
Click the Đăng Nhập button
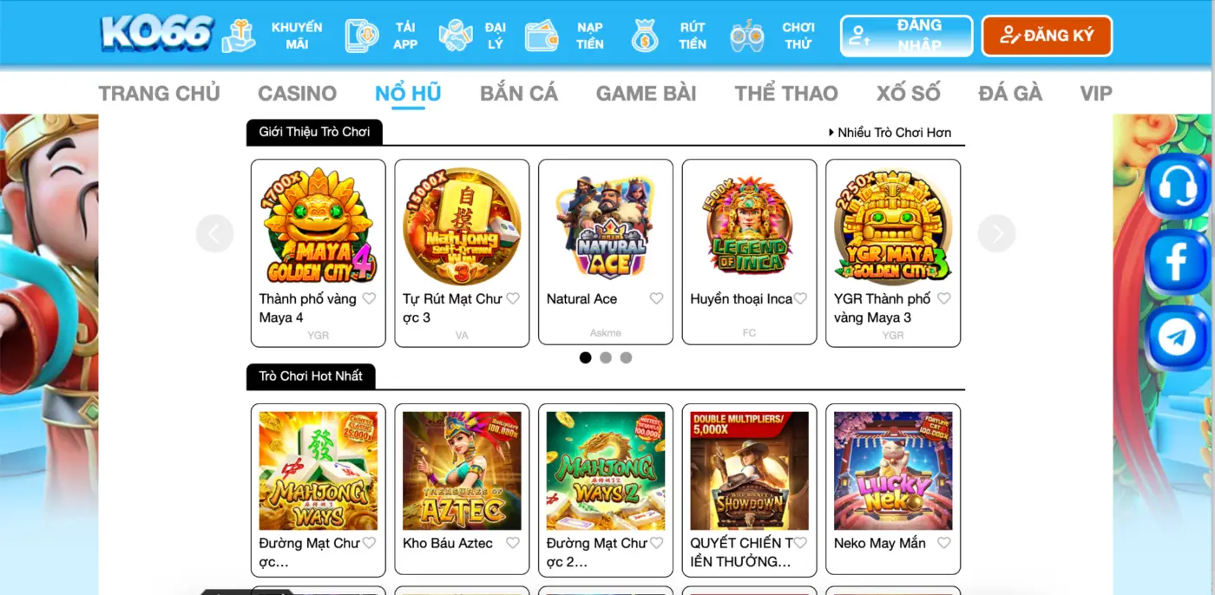pos(907,36)
